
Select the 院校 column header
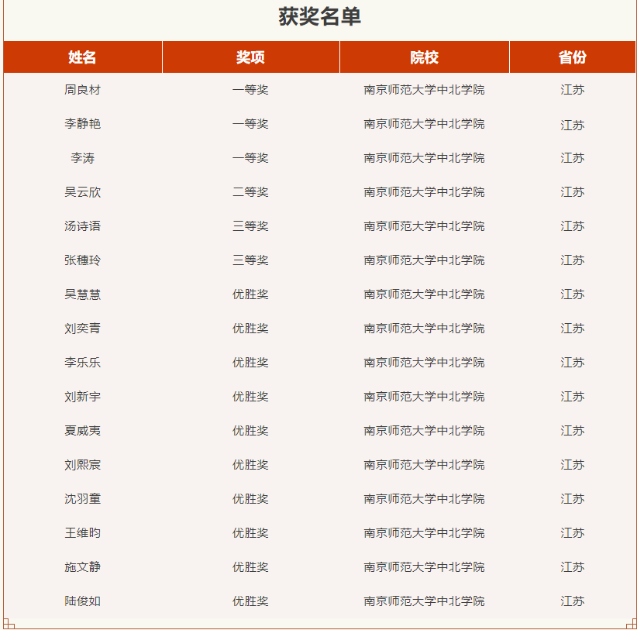(x=423, y=57)
